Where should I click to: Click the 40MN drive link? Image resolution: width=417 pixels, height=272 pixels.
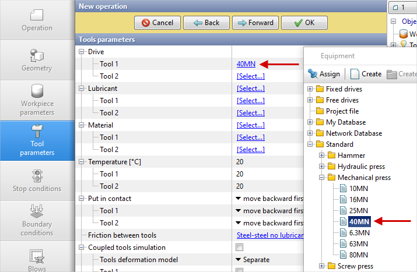(x=246, y=64)
